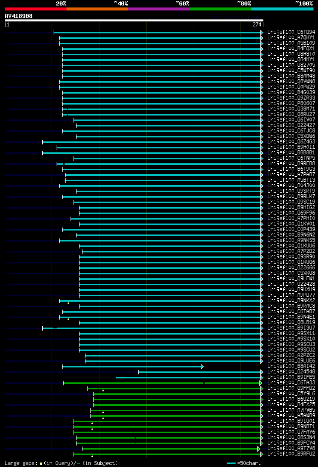318x467 pixels.
Task: Click the UniRef100_P80607 label
Action: [291, 104]
